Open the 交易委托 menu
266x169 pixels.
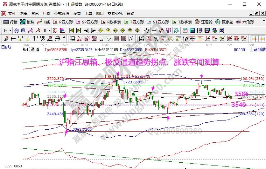[x=115, y=14]
